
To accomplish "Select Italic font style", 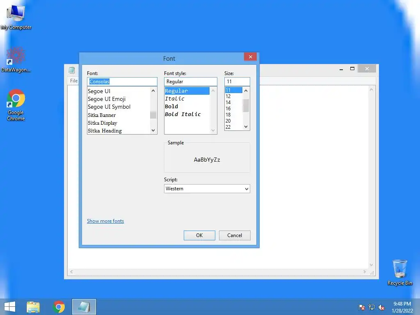I will (187, 98).
